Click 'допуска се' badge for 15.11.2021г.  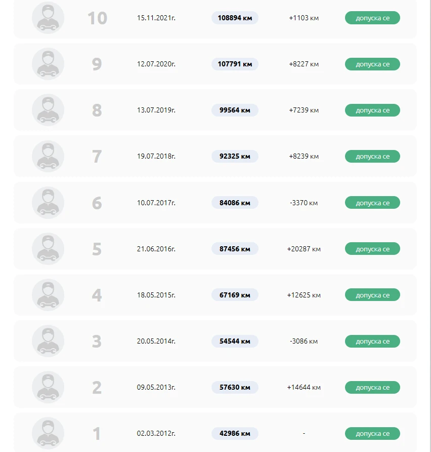(372, 18)
